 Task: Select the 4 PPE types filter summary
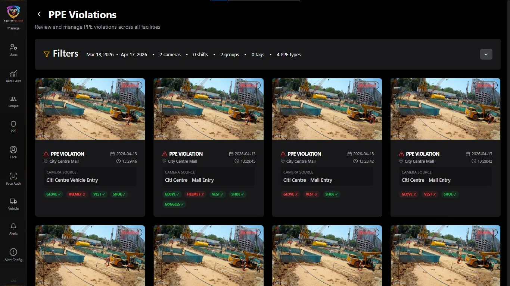(289, 54)
